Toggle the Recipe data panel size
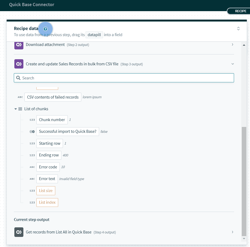The width and height of the screenshot is (250, 247). 238,29
